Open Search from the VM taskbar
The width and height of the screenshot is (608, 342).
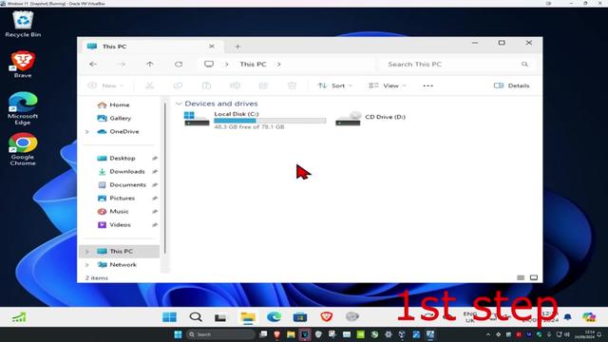[196, 316]
